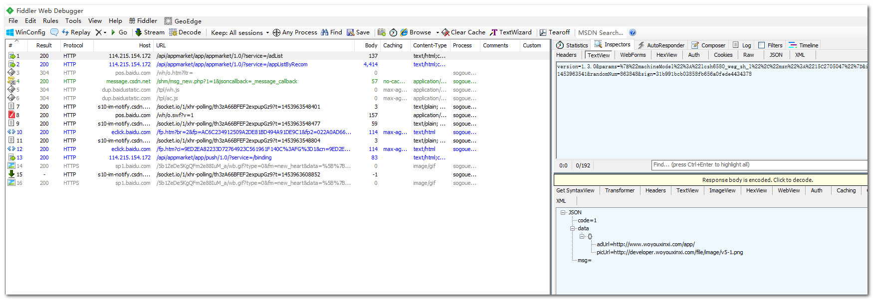Select session 8 pos.baidu.com swf row
The height and width of the screenshot is (300, 873).
pyautogui.click(x=277, y=115)
